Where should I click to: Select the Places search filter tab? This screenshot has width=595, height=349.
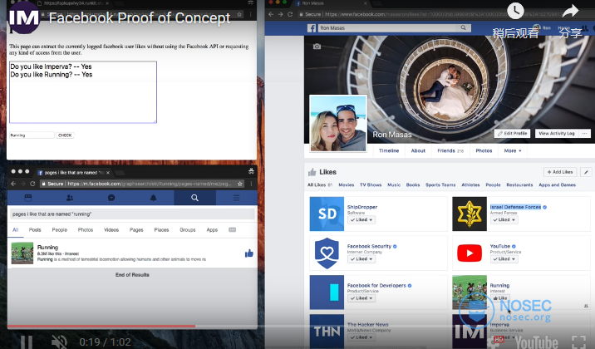click(x=161, y=230)
